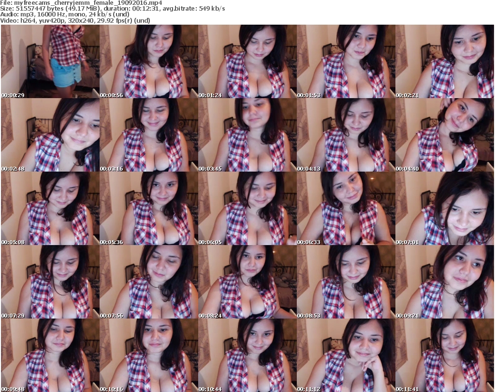The image size is (495, 392).
Task: Open the thumbnail at 00:05:36
Action: [149, 209]
